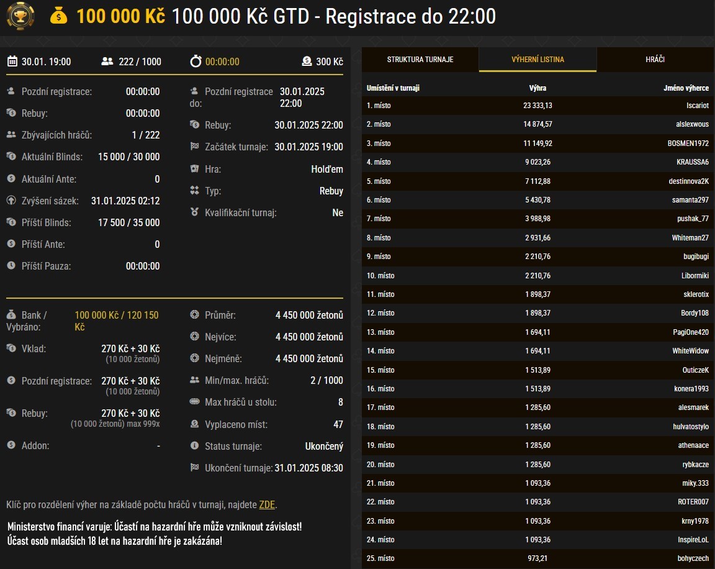The width and height of the screenshot is (715, 569).
Task: Follow the ZDE link for prize distribution
Action: pyautogui.click(x=267, y=504)
